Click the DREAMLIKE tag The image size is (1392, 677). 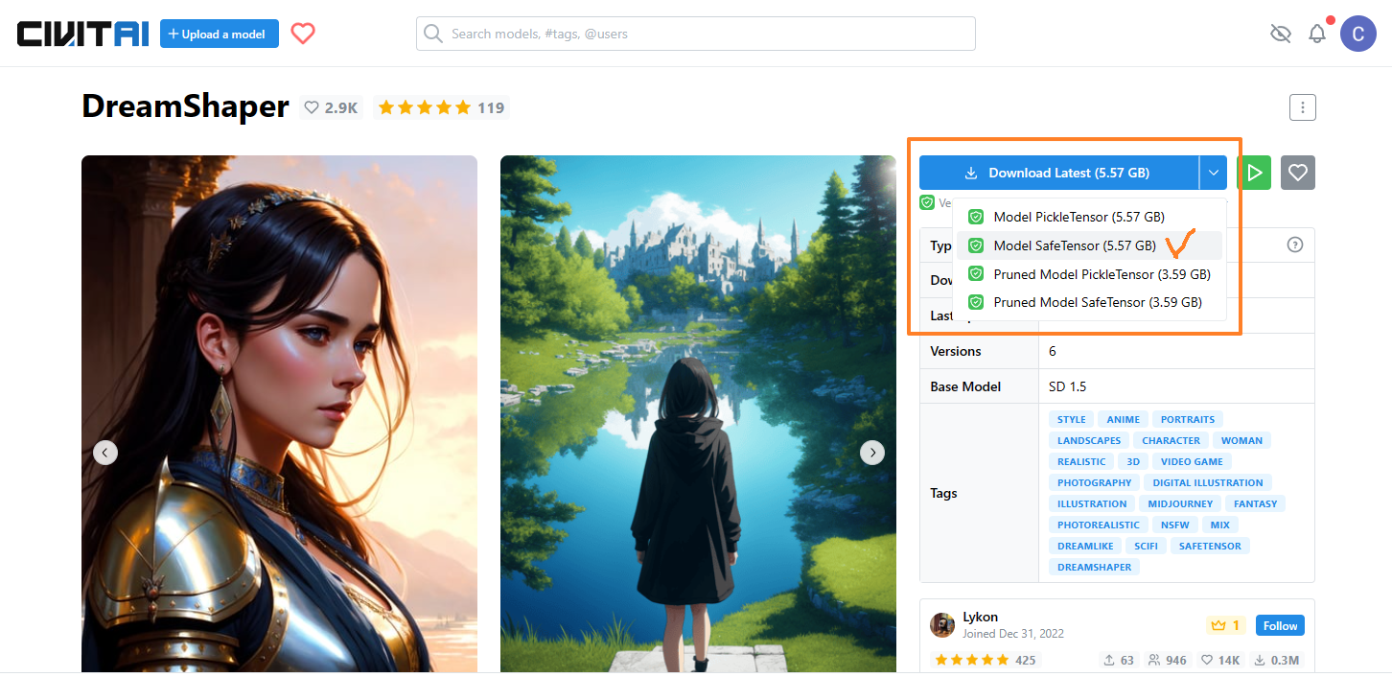[1085, 546]
